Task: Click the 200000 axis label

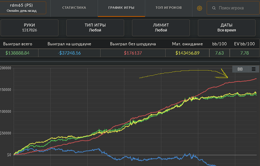Action: coord(6,68)
